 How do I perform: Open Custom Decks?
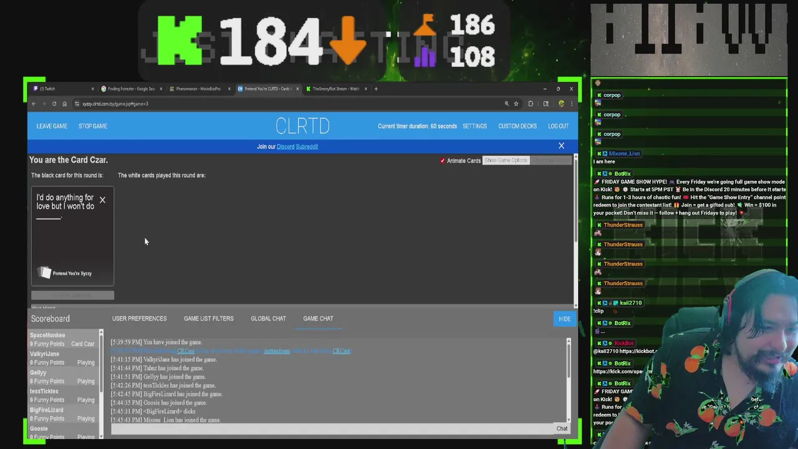(517, 126)
